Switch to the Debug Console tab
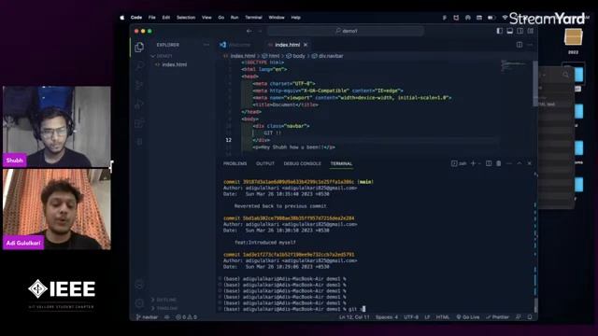 (302, 163)
